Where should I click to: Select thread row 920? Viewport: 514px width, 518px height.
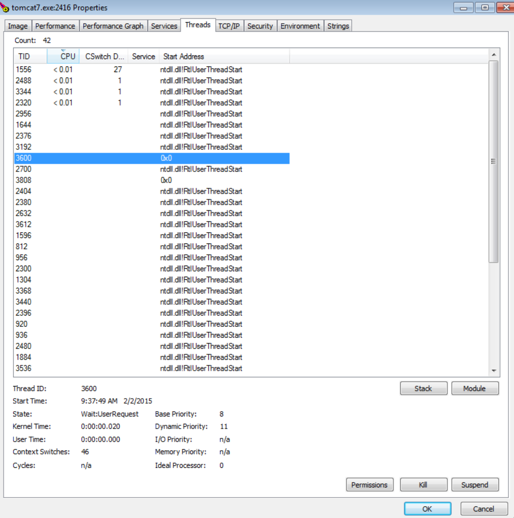pyautogui.click(x=152, y=324)
